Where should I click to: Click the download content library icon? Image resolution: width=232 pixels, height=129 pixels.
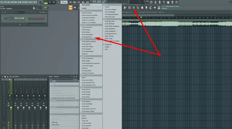point(159,8)
